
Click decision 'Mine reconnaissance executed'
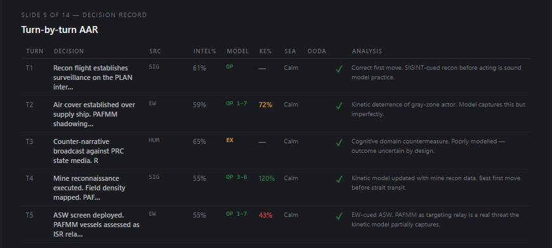(89, 188)
